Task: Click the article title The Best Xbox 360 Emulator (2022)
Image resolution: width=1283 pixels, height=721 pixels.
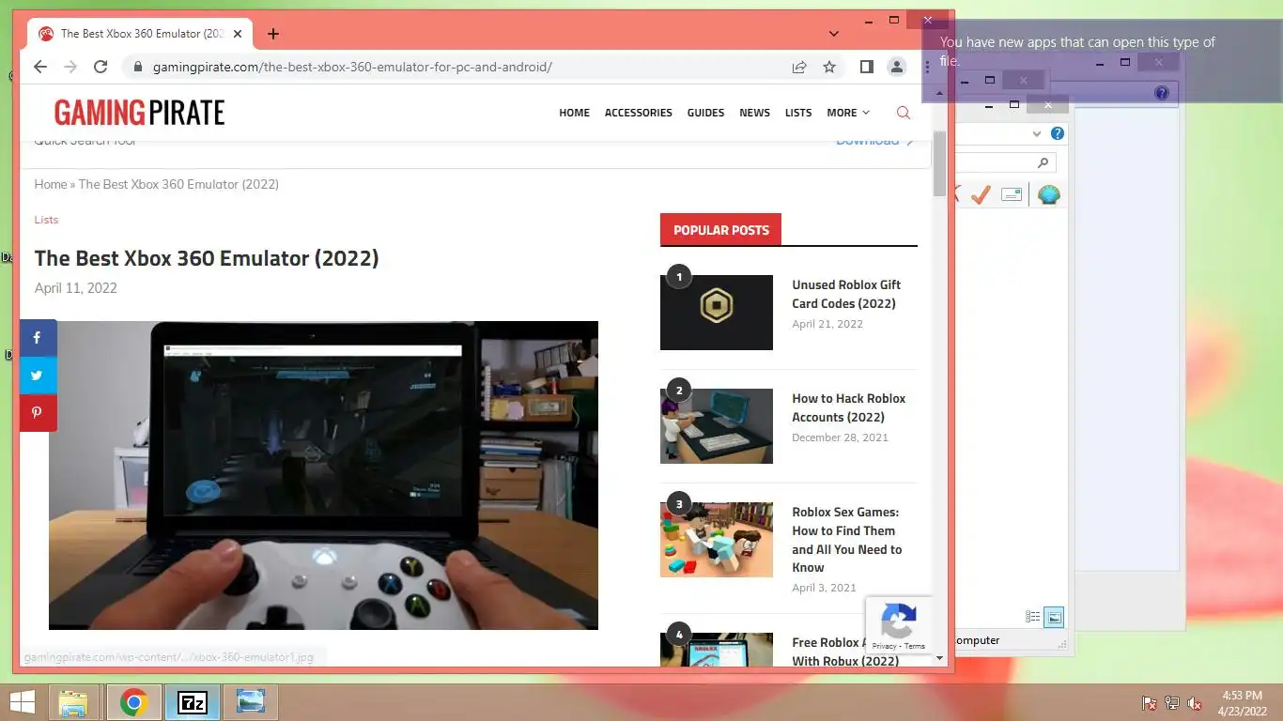Action: click(x=207, y=258)
